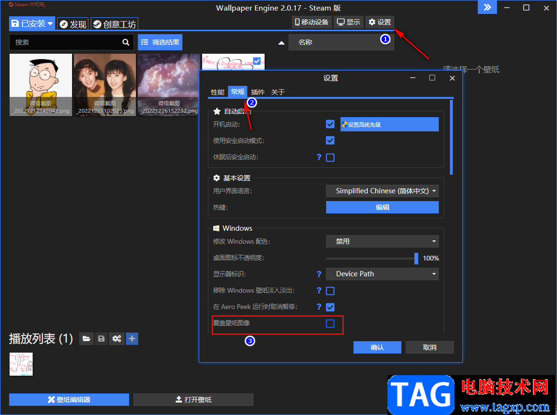Click the help icon beside 休眠后安全启动

pyautogui.click(x=319, y=157)
